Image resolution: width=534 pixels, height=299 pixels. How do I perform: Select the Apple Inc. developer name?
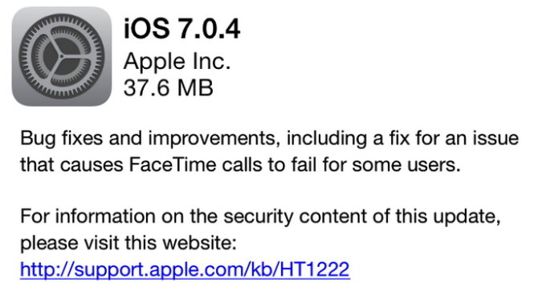click(177, 62)
